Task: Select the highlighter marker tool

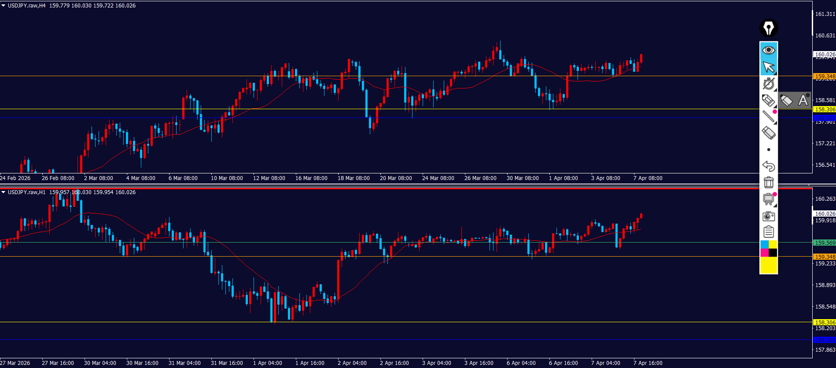Action: click(x=768, y=100)
